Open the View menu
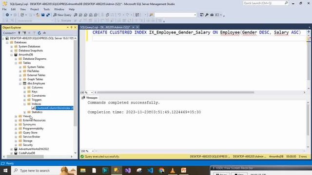 (x=23, y=9)
